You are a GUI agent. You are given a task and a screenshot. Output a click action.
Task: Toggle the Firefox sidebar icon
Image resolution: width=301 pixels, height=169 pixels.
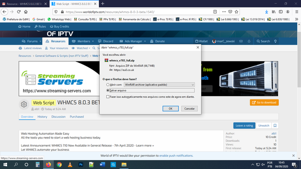tap(281, 12)
